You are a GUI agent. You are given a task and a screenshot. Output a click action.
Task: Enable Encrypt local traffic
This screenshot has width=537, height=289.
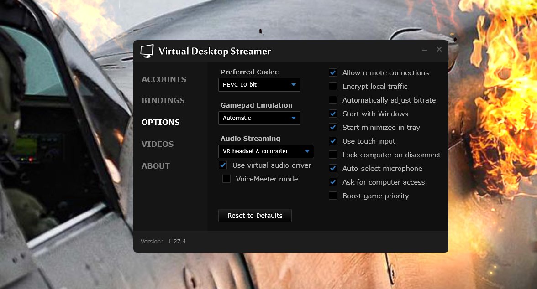[x=333, y=87]
